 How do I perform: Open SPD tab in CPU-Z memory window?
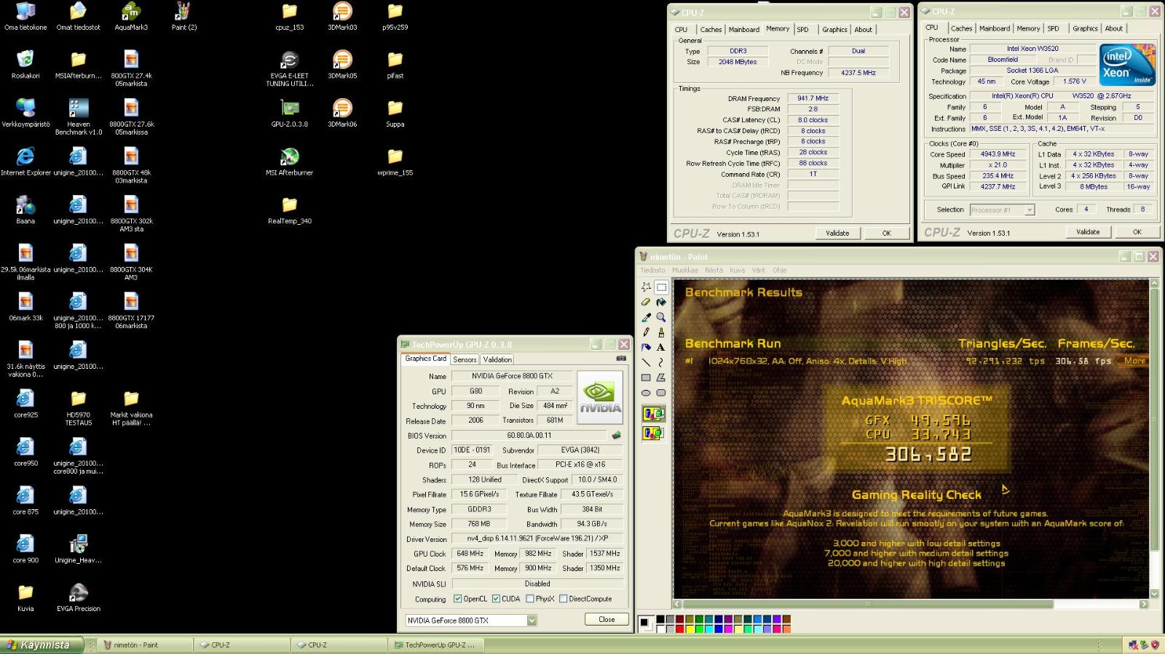(x=802, y=30)
